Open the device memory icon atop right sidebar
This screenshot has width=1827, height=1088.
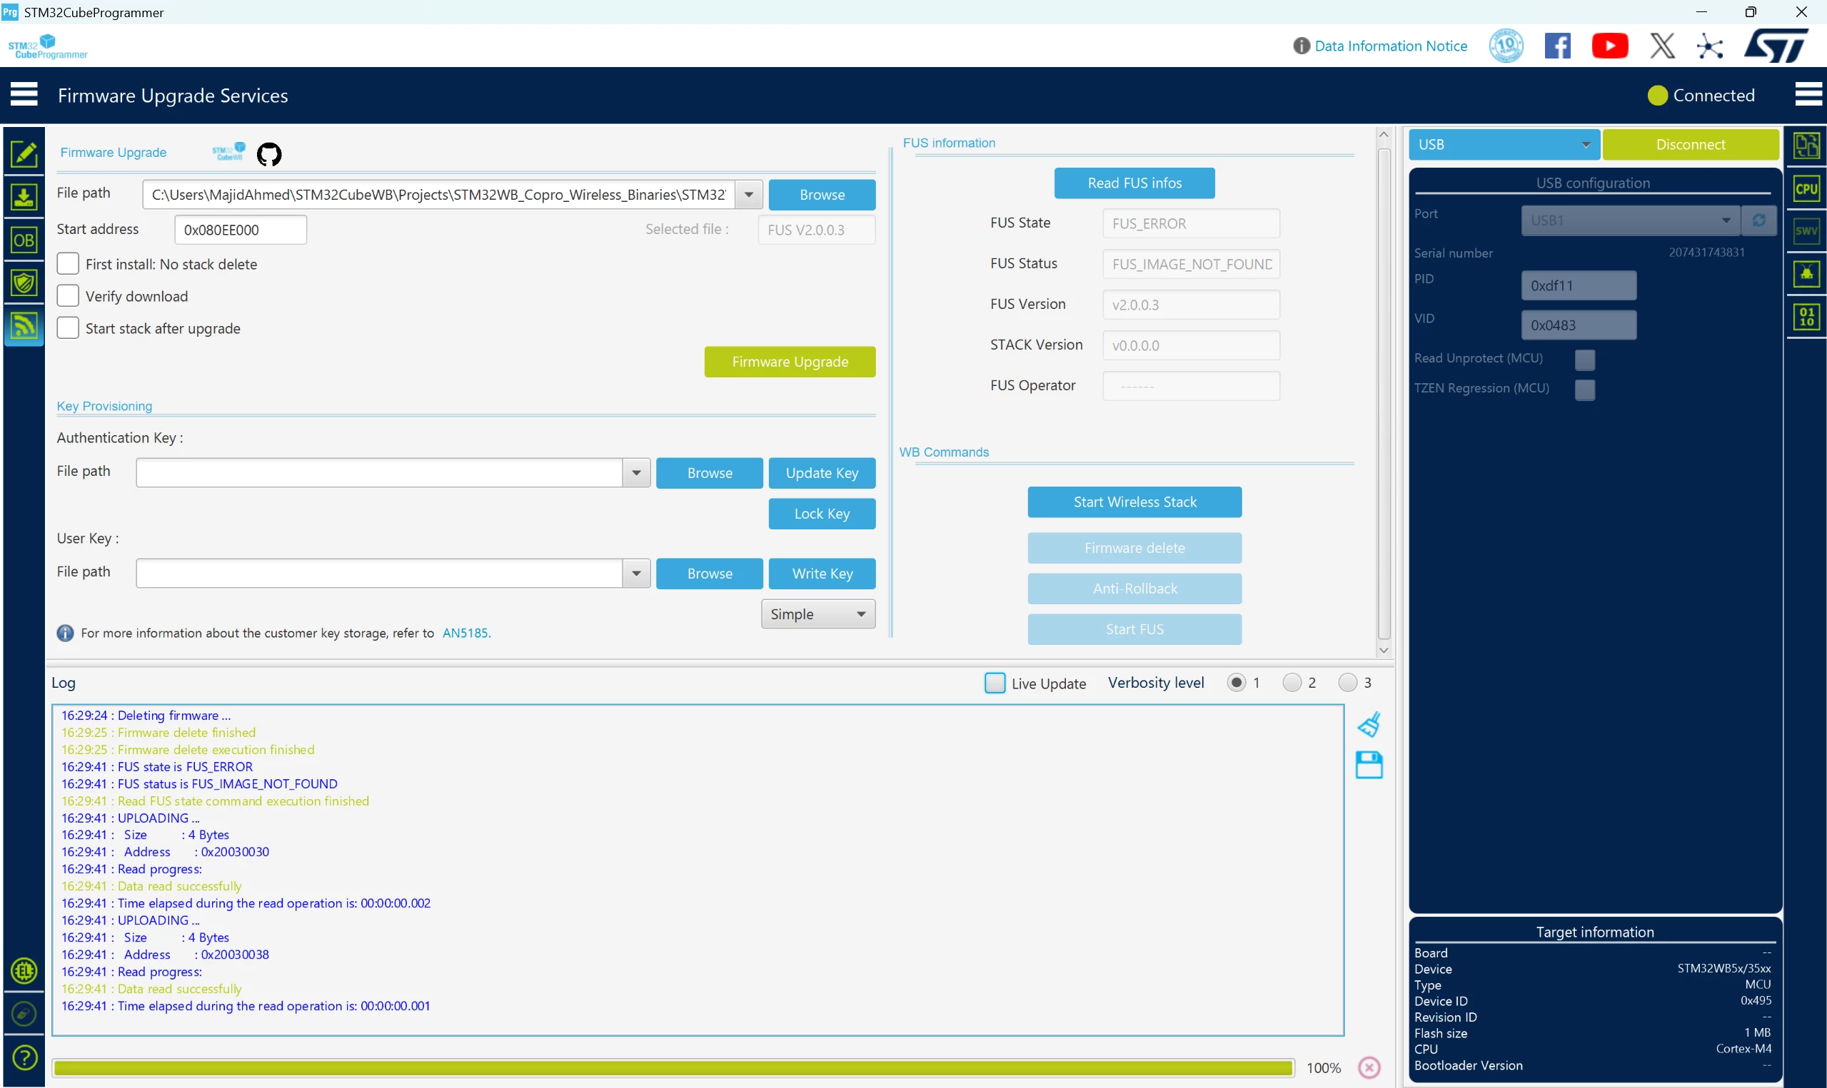coord(1806,145)
